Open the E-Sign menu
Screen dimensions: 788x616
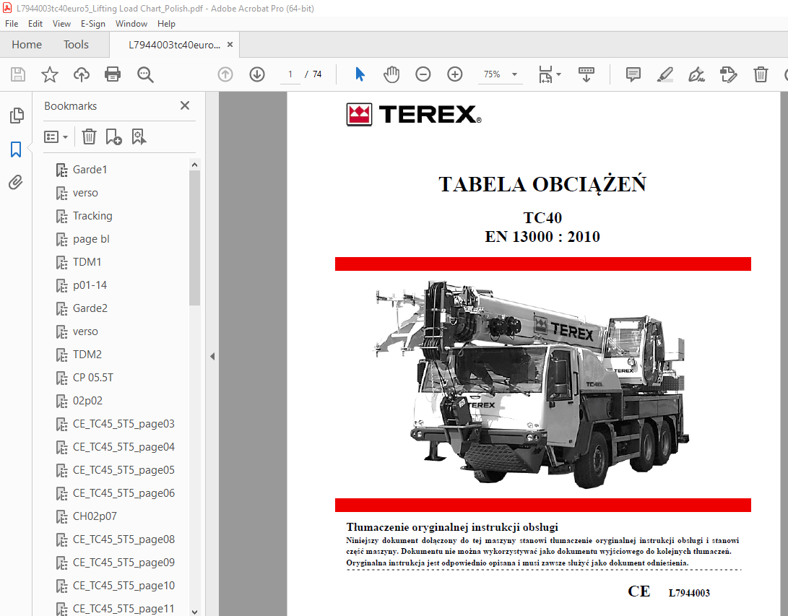click(x=93, y=24)
